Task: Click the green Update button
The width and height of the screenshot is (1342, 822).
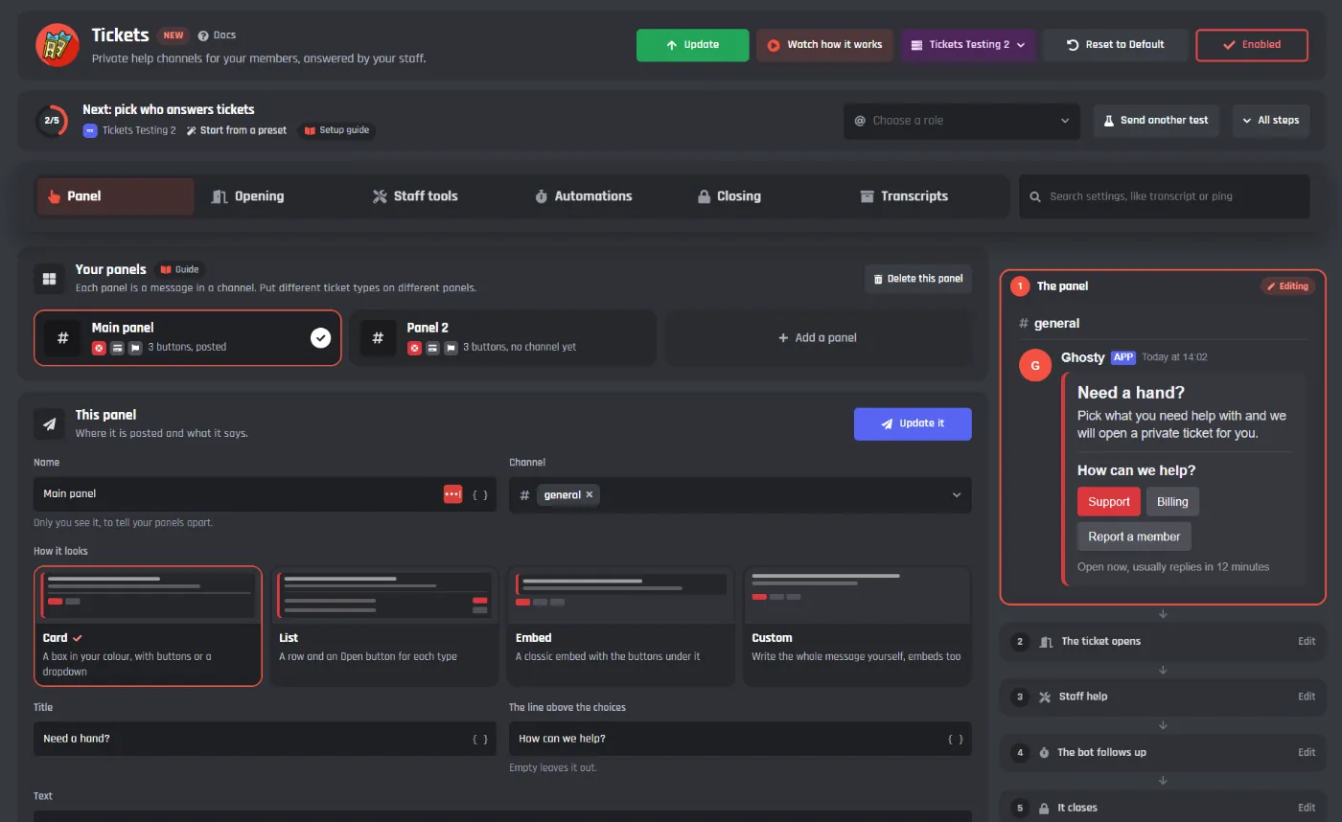Action: [692, 45]
